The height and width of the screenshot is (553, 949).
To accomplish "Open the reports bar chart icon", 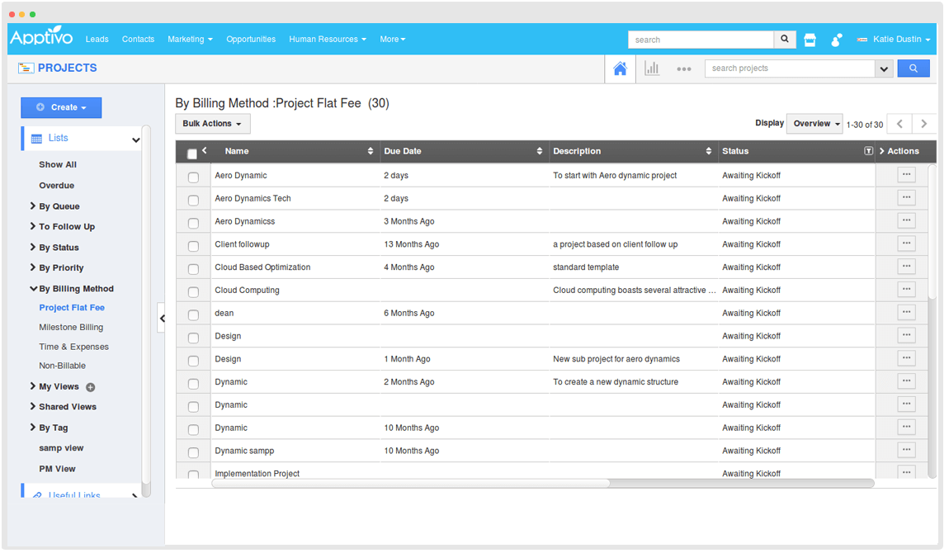I will pos(652,69).
